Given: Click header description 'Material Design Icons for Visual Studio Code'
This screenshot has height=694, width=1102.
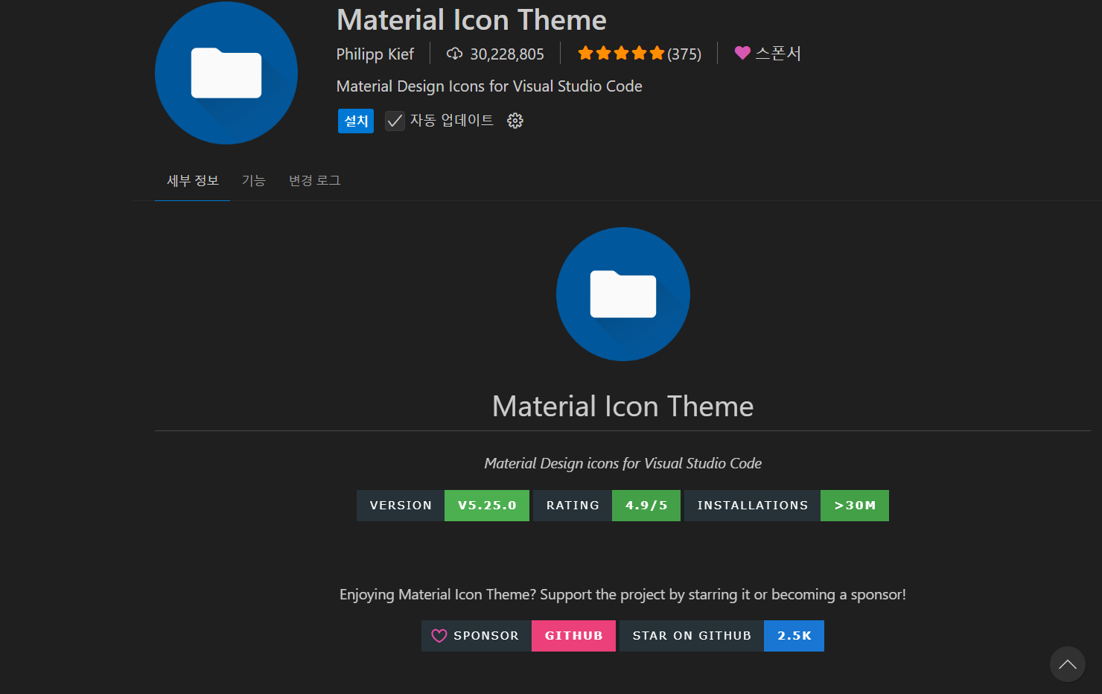Looking at the screenshot, I should pyautogui.click(x=489, y=86).
